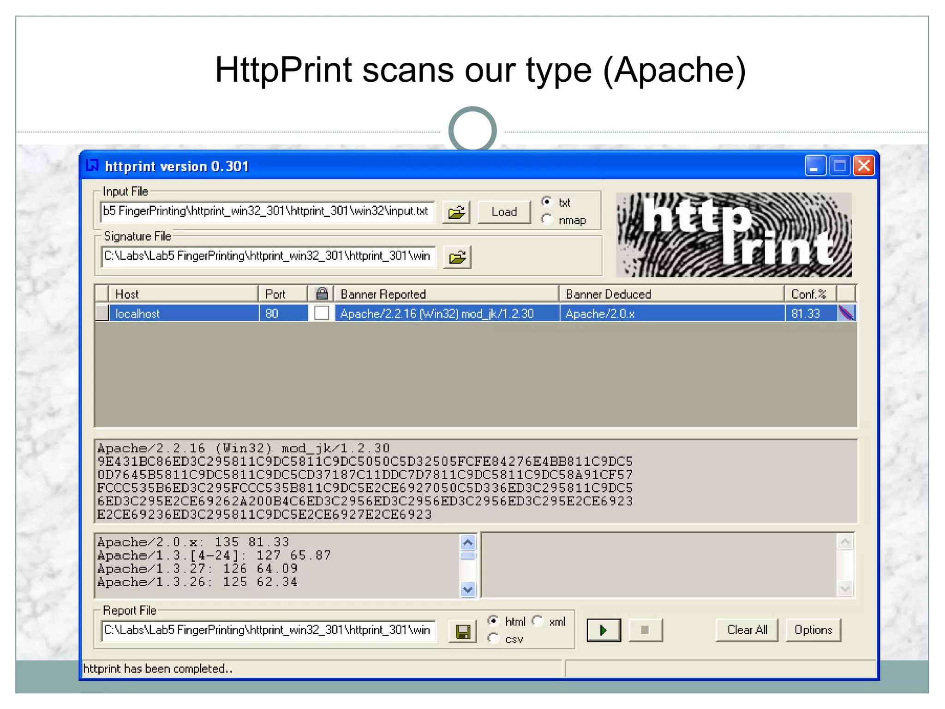945x709 pixels.
Task: Click Apache/2.2.16 (Win32) mod_jk/1.2.30 table cell
Action: (447, 313)
